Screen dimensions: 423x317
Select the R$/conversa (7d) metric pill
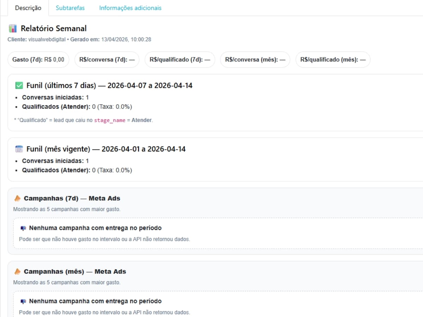coord(107,60)
